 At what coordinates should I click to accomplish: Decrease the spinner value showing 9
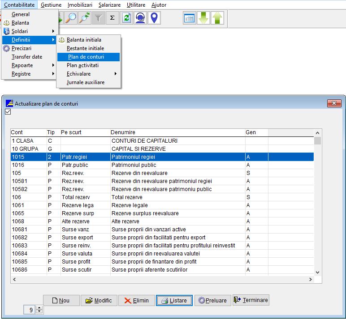pyautogui.click(x=39, y=311)
